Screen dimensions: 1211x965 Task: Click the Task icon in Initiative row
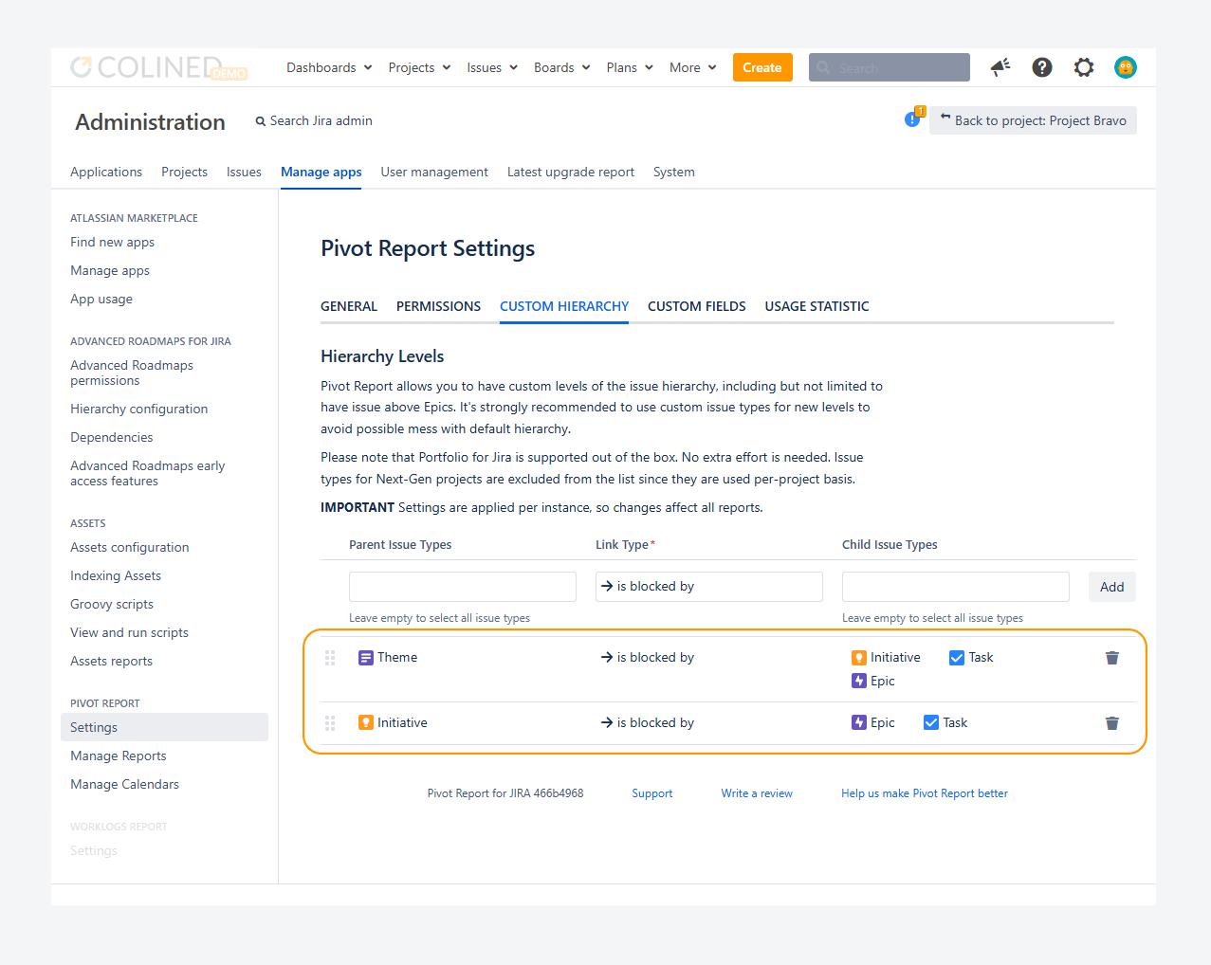pyautogui.click(x=931, y=722)
